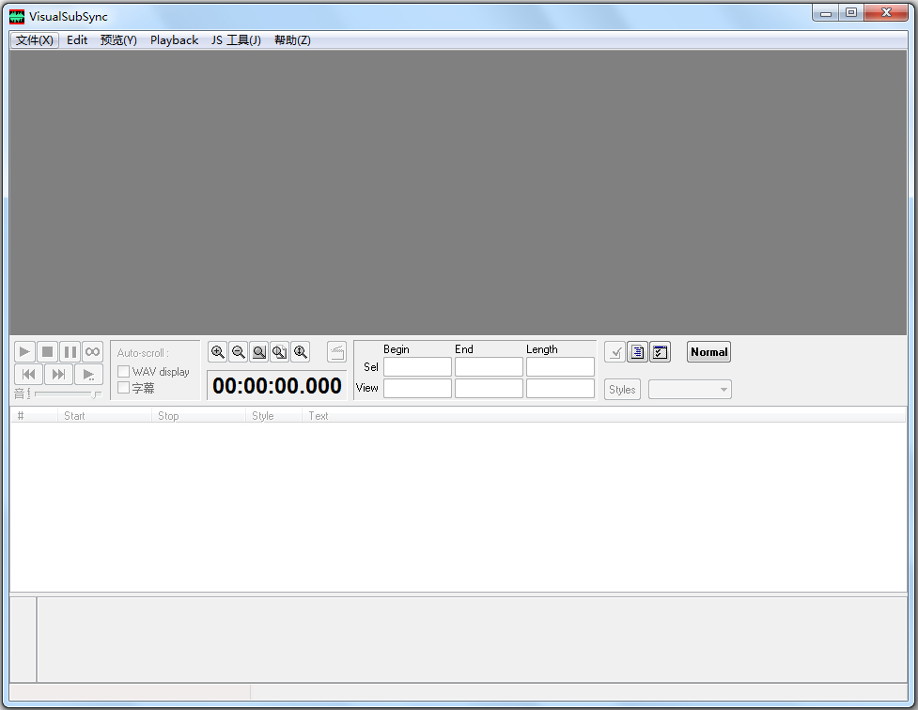The height and width of the screenshot is (710, 918).
Task: Jump to the previous subtitle
Action: 29,375
